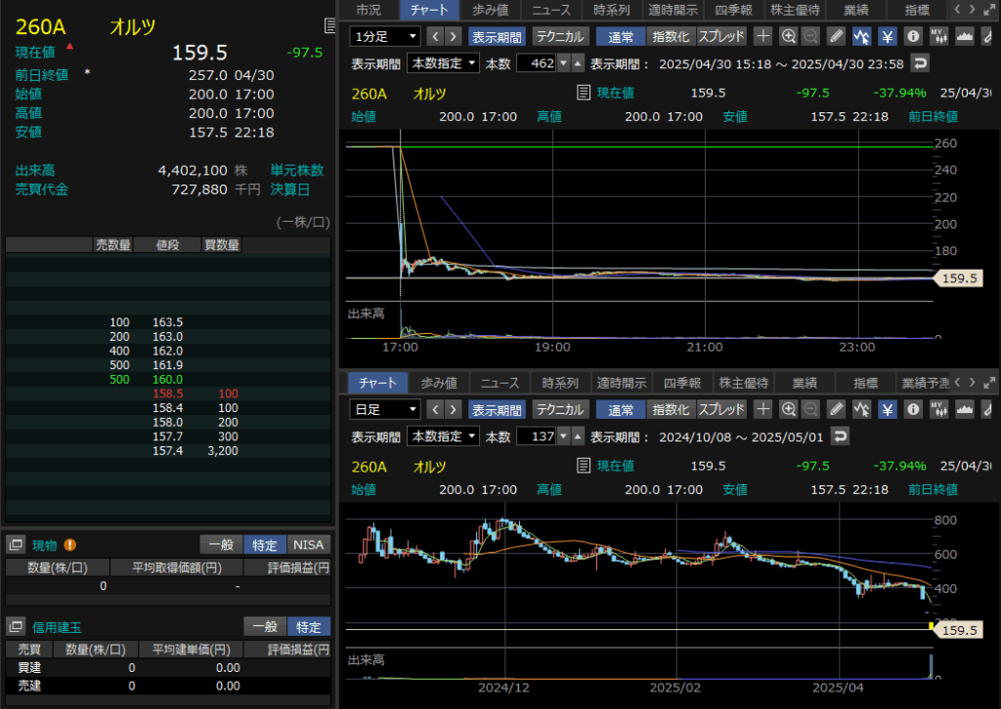
Task: Click the magnifier plus icon on the daily chart
Action: coord(788,409)
